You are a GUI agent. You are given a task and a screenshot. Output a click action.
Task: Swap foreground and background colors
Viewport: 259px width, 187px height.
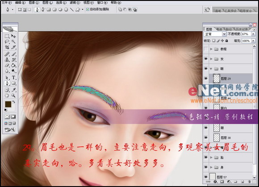click(x=14, y=102)
